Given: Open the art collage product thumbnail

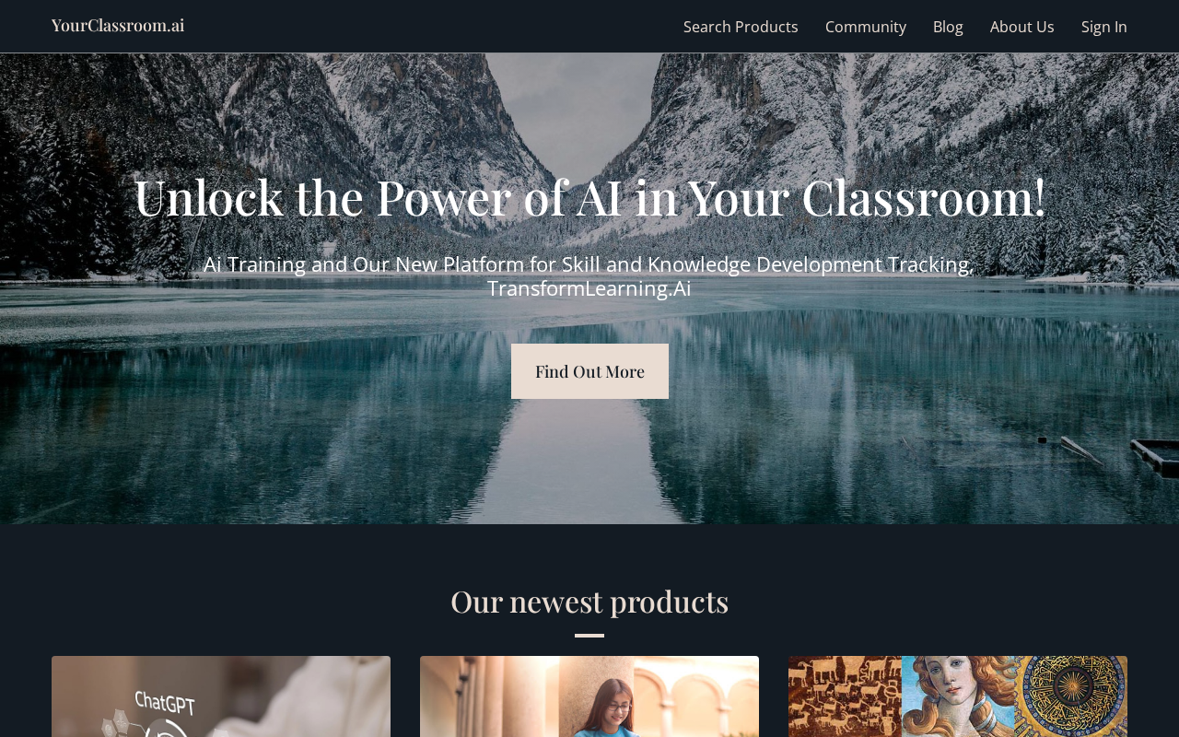Looking at the screenshot, I should point(958,696).
